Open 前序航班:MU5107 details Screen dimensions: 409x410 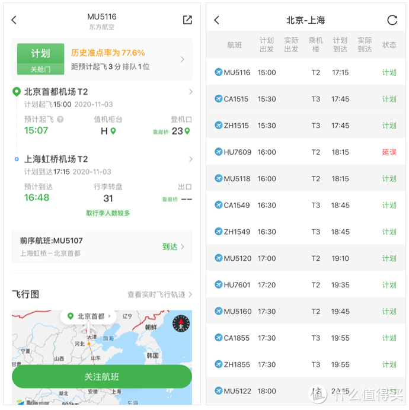[x=102, y=246]
